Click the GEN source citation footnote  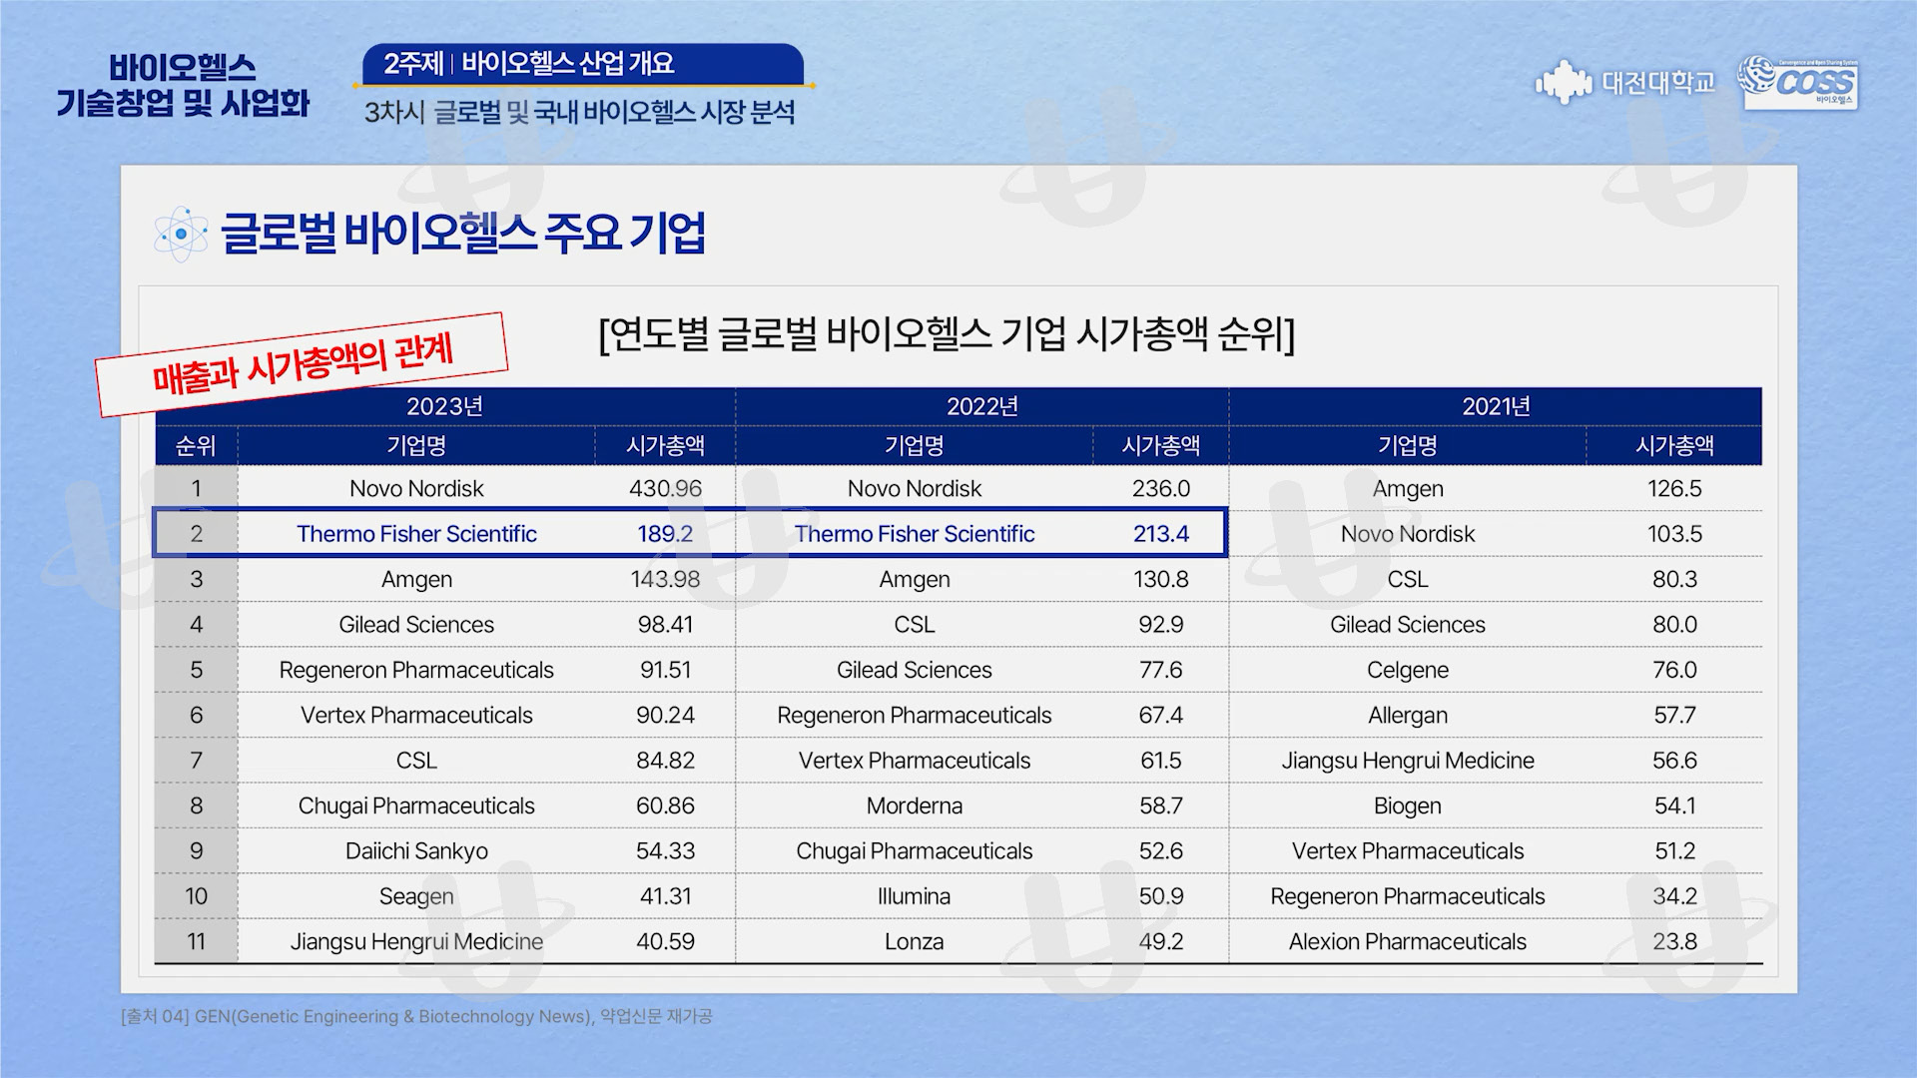point(416,1016)
